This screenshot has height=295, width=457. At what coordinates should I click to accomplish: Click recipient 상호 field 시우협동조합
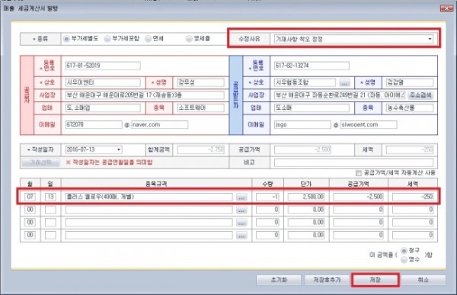tap(305, 82)
